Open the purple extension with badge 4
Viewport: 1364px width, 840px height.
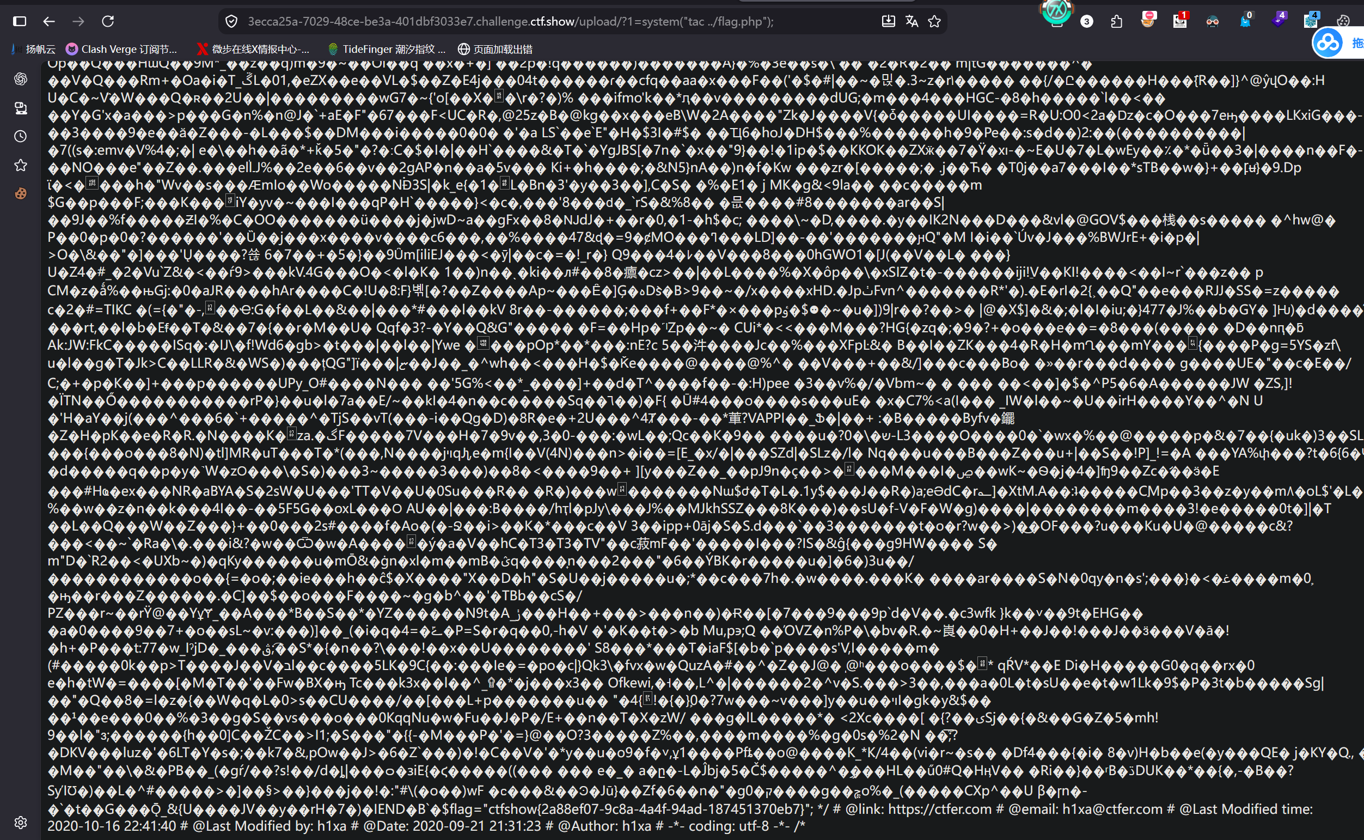click(1279, 20)
